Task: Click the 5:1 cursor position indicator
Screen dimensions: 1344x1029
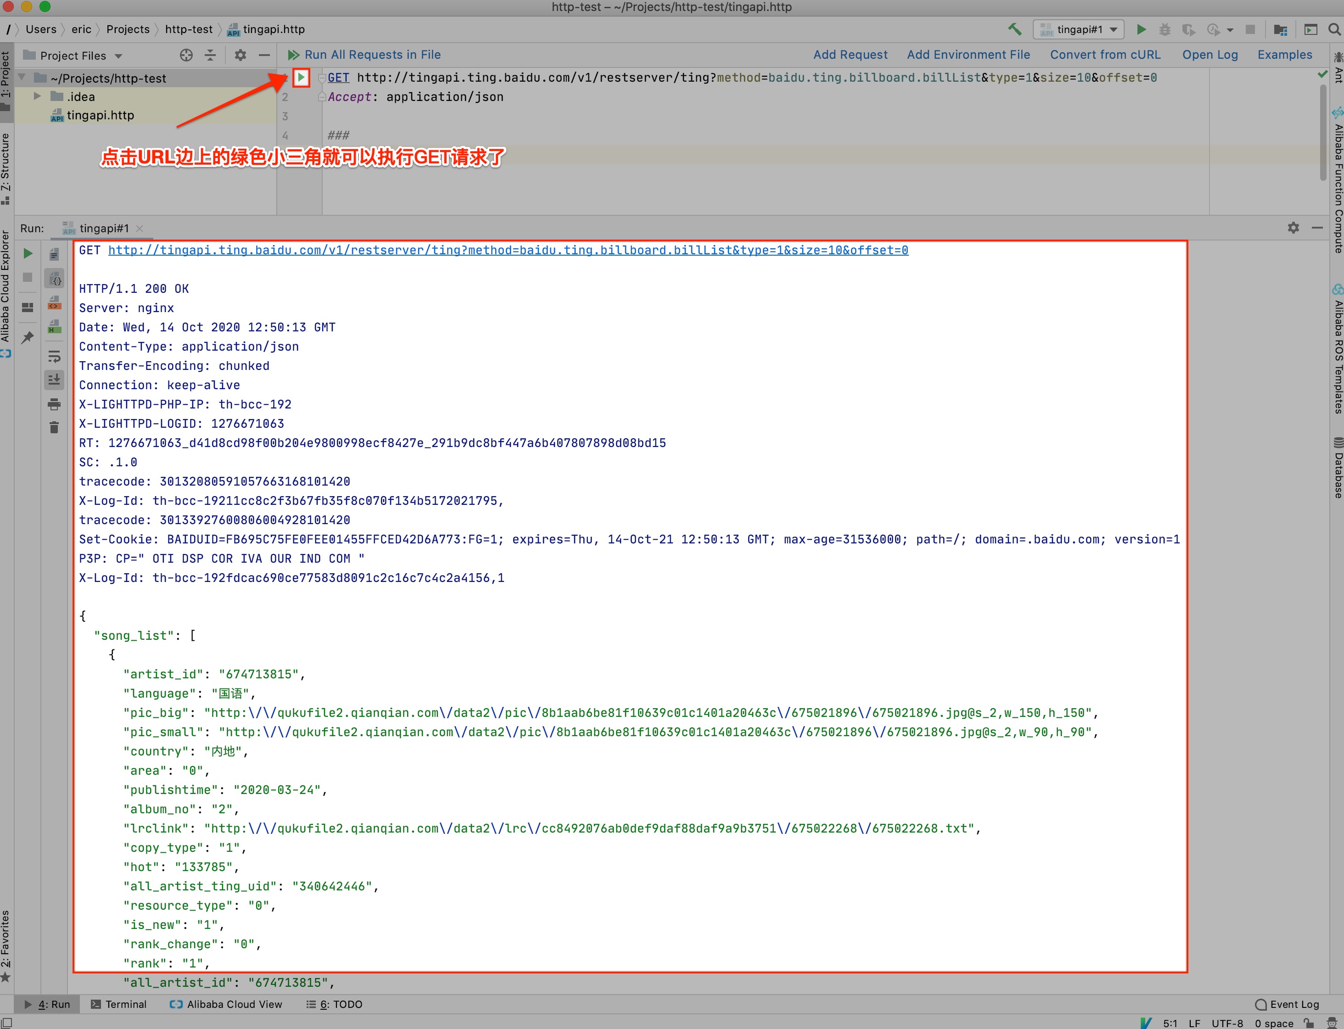Action: tap(1170, 1023)
